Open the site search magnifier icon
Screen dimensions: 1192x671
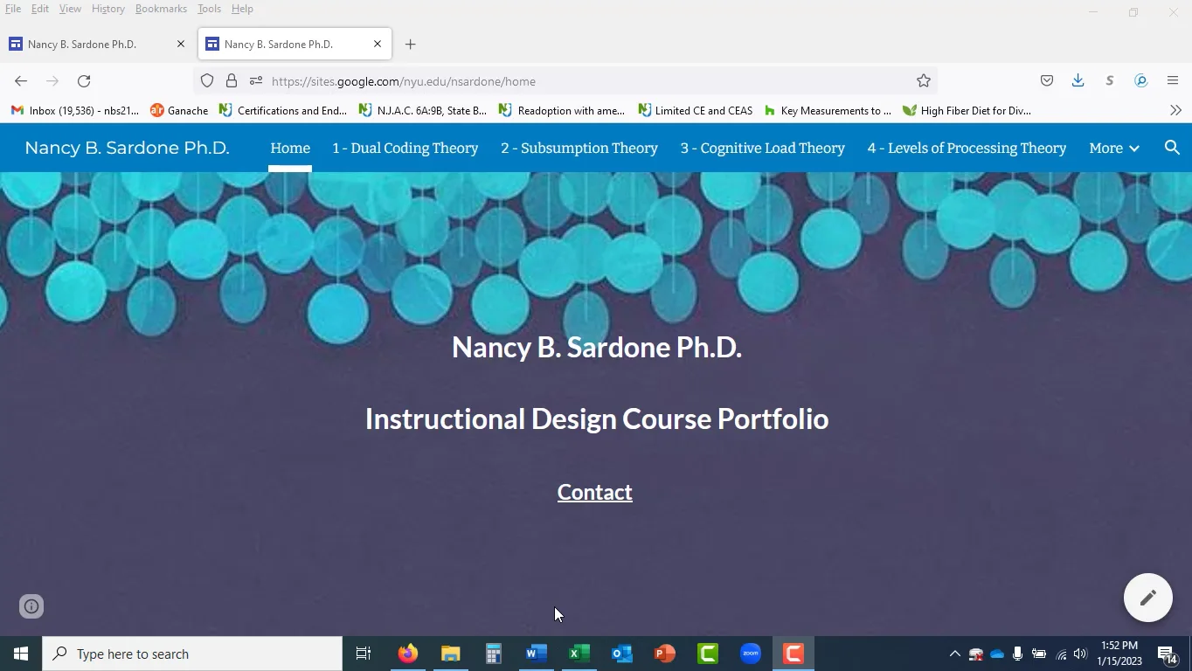click(1173, 148)
